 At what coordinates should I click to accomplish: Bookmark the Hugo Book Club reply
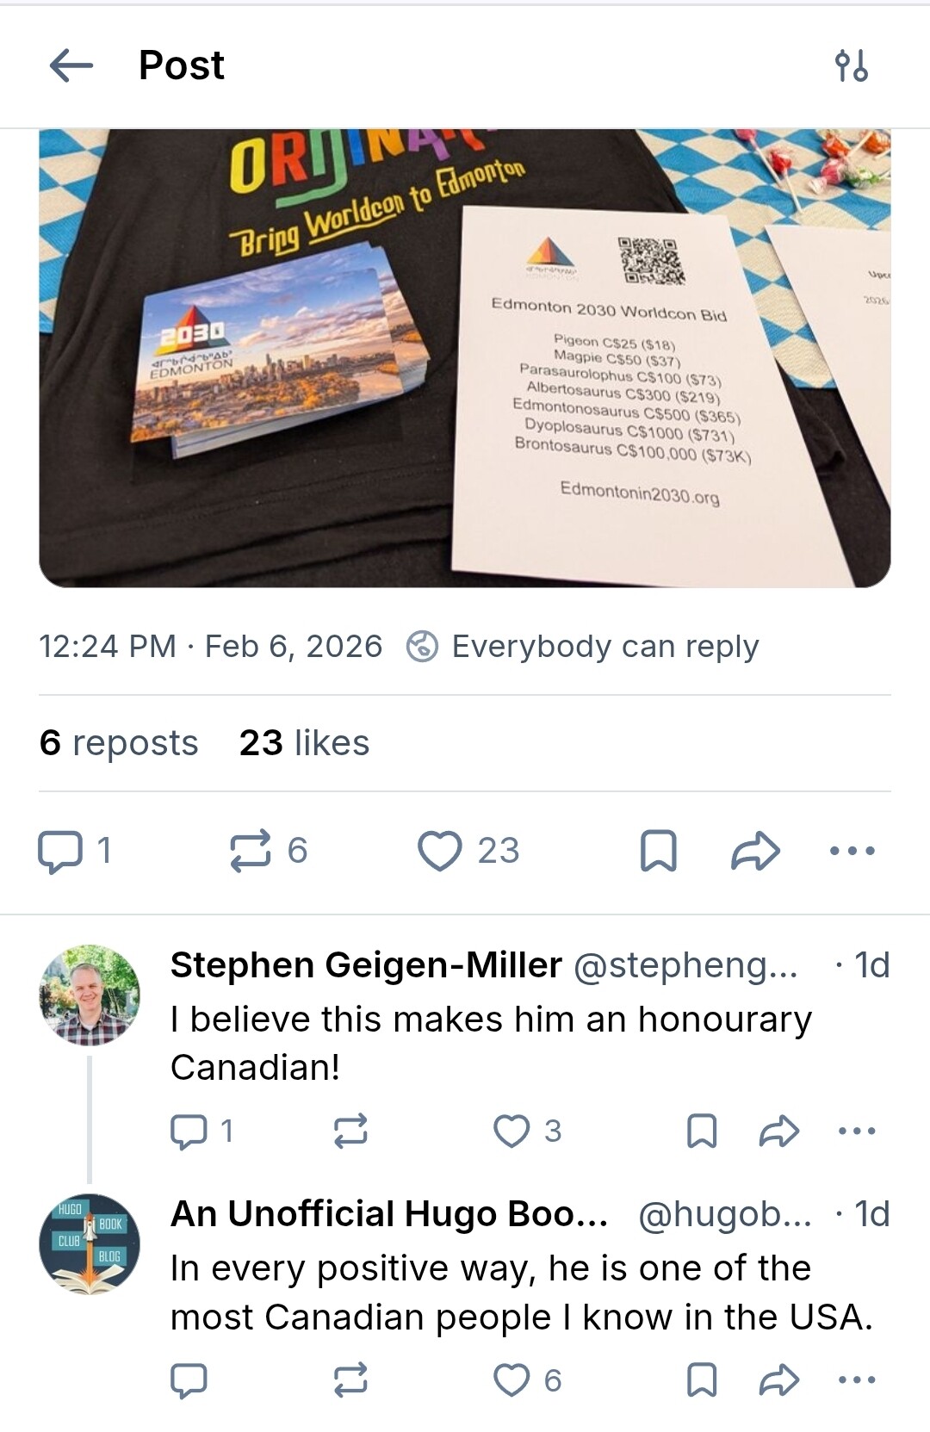pyautogui.click(x=702, y=1380)
